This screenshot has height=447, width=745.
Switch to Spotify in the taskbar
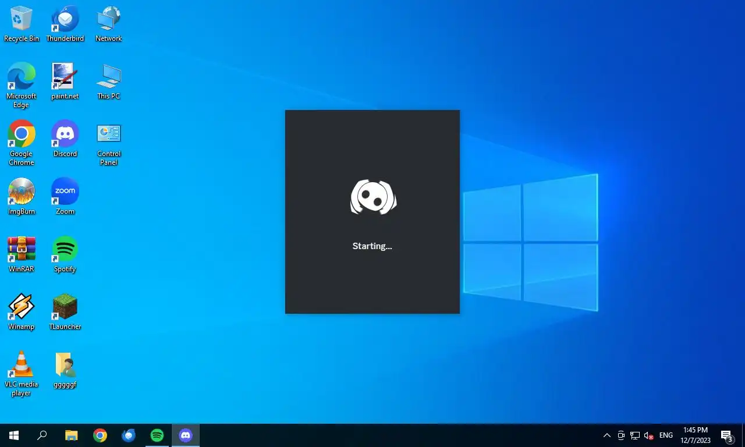point(157,435)
